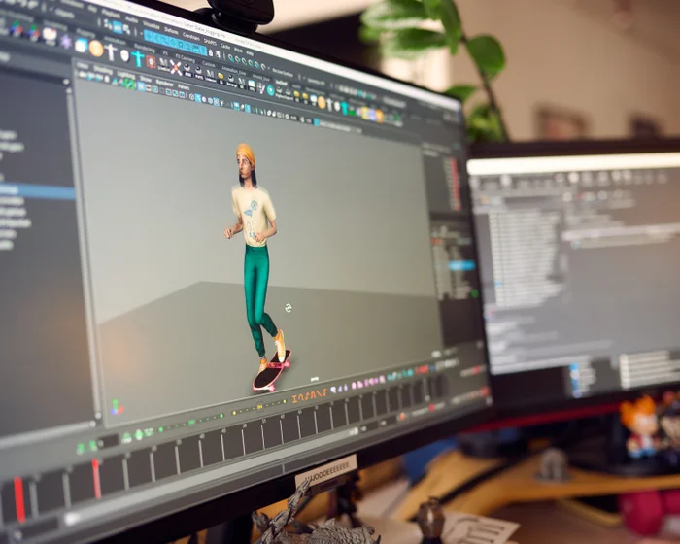Click the first red keyframe tick on the timeline
This screenshot has height=544, width=680.
(19, 499)
